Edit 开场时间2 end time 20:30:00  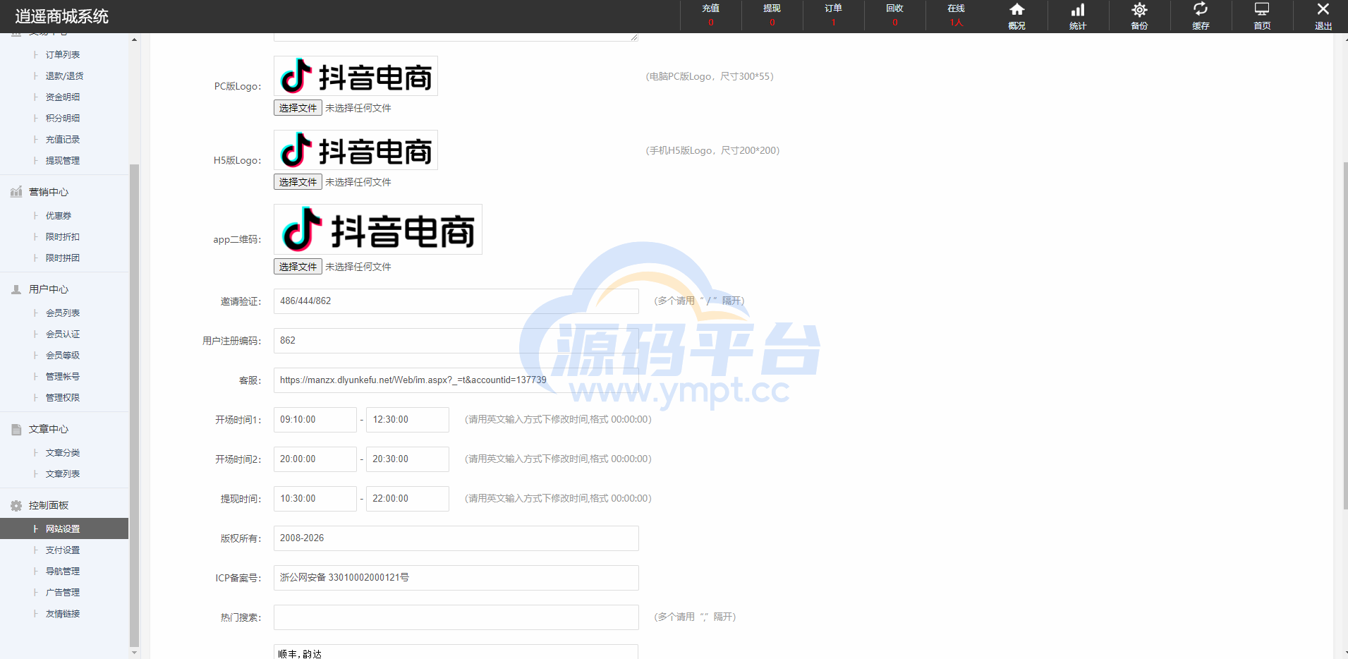(408, 459)
